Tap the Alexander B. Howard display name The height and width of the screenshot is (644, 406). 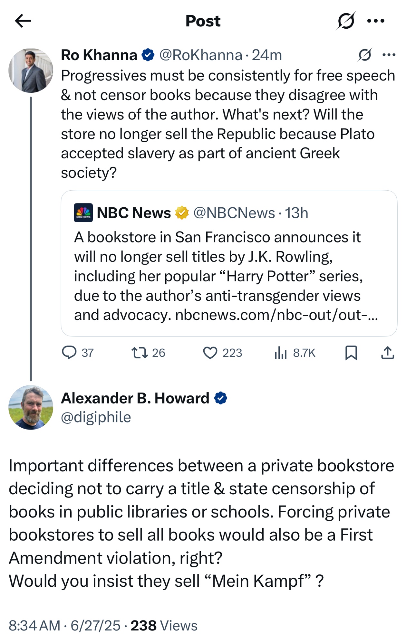[135, 398]
